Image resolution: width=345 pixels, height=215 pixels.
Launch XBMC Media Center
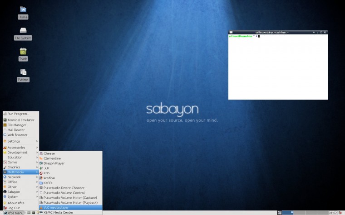click(x=71, y=212)
